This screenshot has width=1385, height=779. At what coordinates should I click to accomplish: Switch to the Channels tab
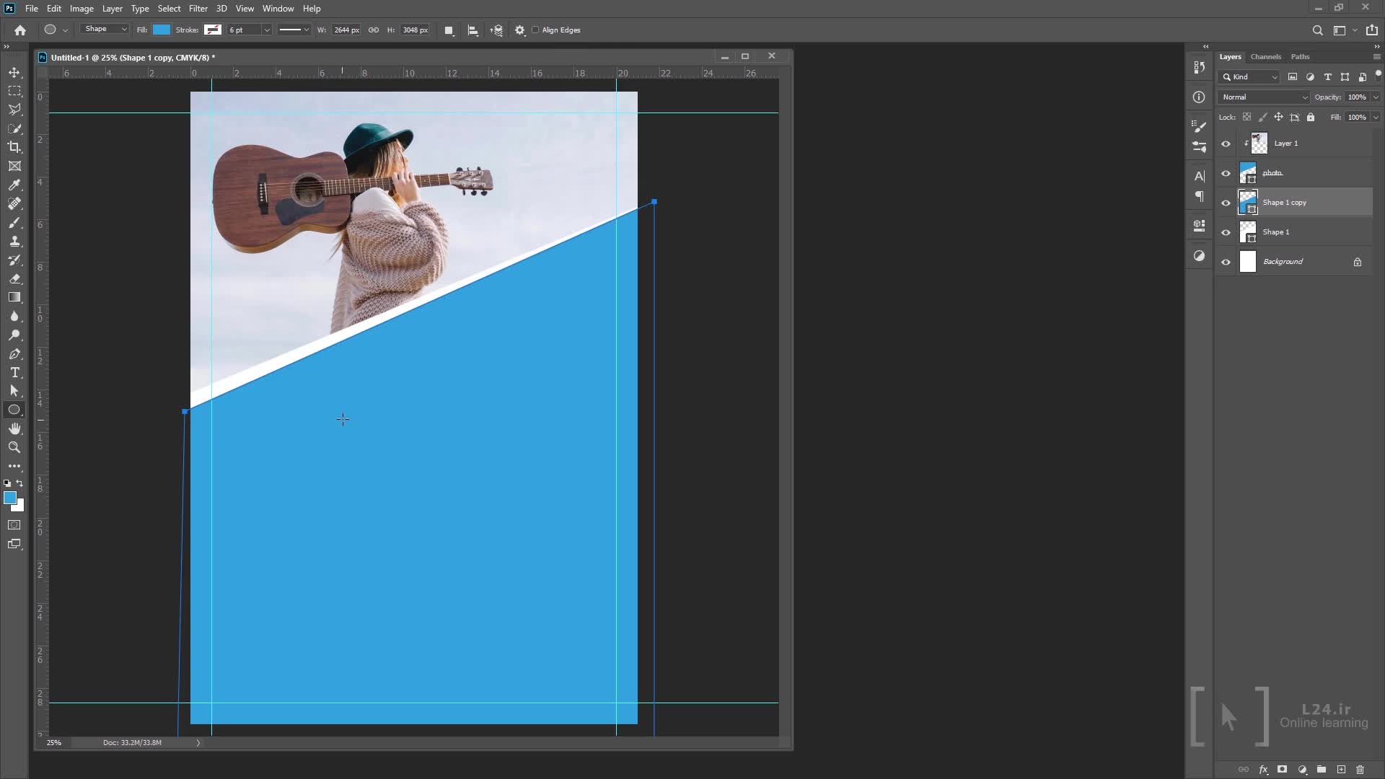[1265, 56]
